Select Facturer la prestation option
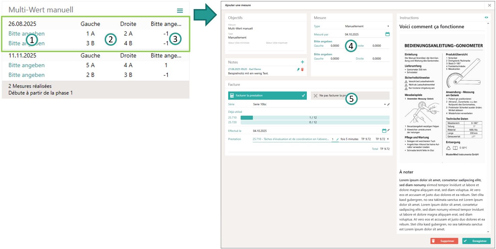The image size is (496, 249). [x=267, y=96]
